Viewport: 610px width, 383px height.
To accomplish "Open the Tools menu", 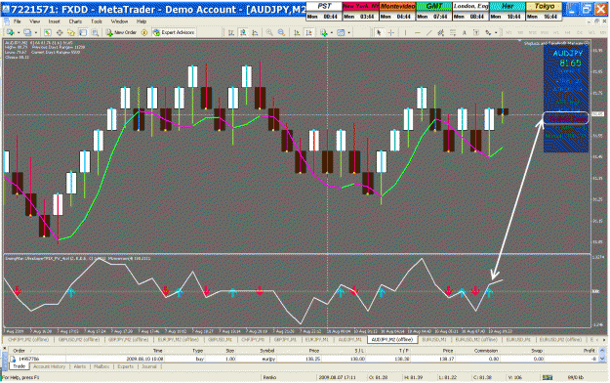I will click(96, 21).
